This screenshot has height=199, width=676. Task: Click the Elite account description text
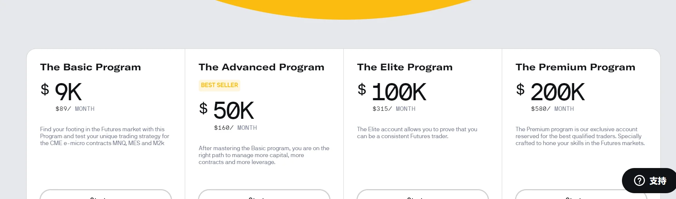[x=417, y=133]
